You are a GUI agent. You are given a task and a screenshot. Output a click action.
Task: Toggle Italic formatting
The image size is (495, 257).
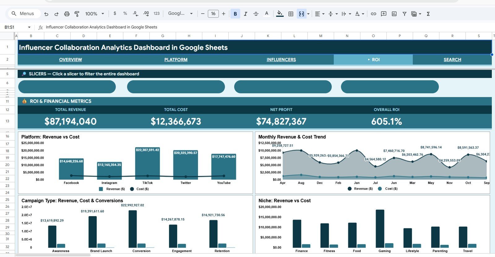246,14
